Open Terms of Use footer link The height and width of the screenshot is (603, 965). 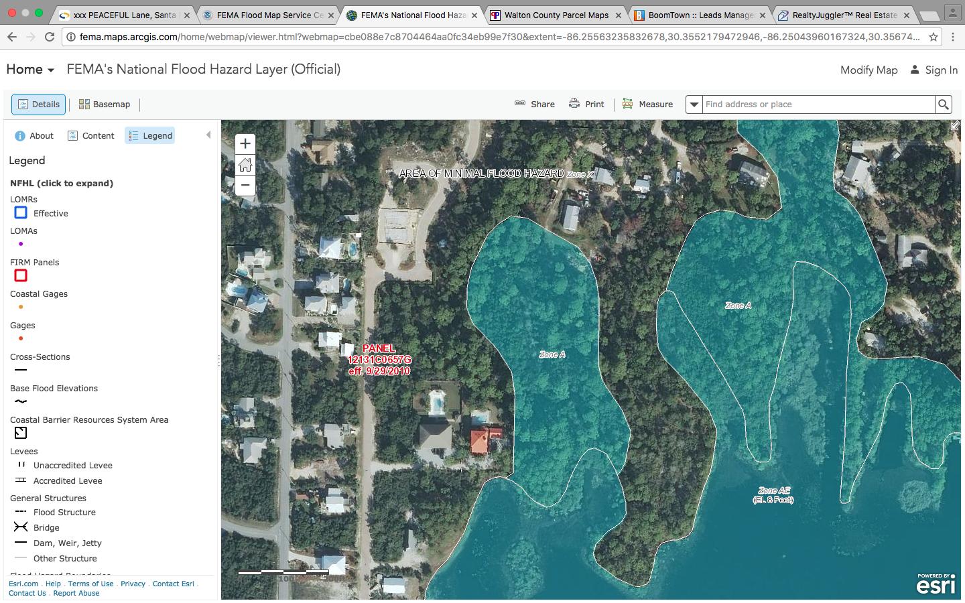90,584
